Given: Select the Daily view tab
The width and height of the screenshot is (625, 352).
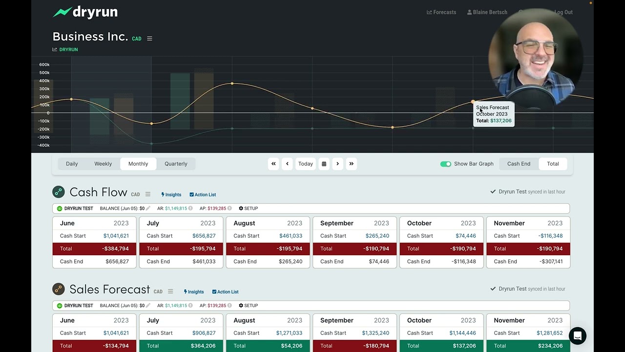Looking at the screenshot, I should (72, 164).
